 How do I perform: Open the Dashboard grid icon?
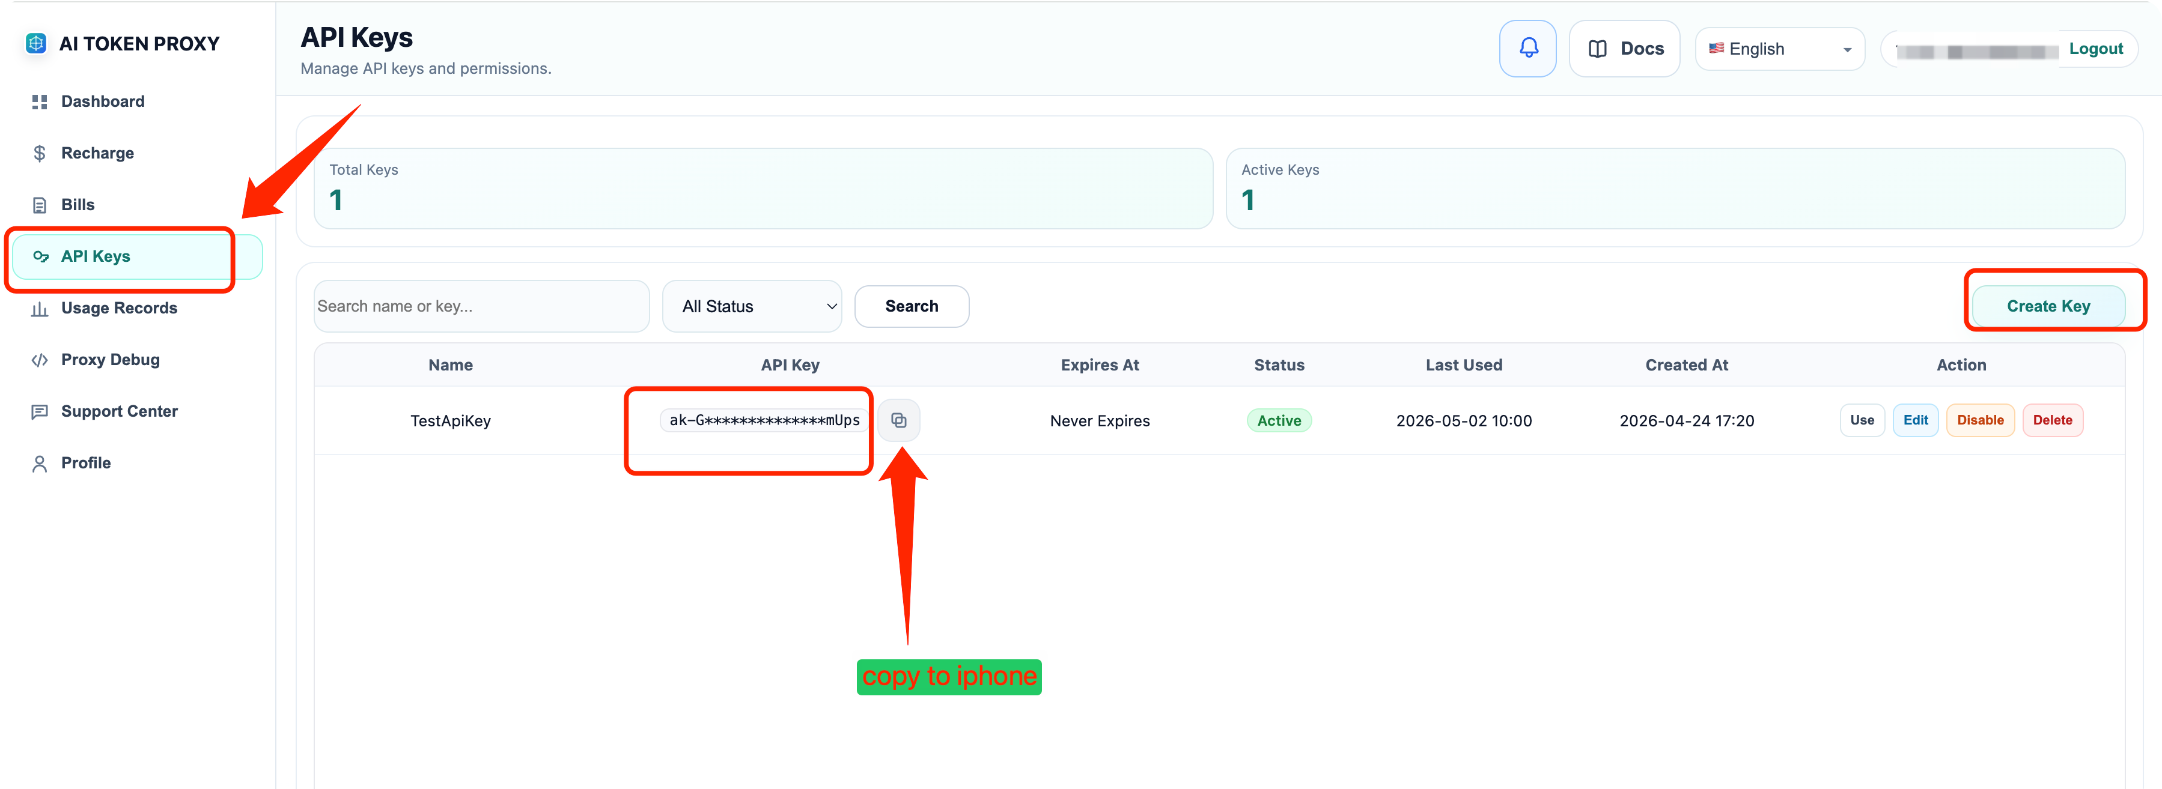[40, 102]
